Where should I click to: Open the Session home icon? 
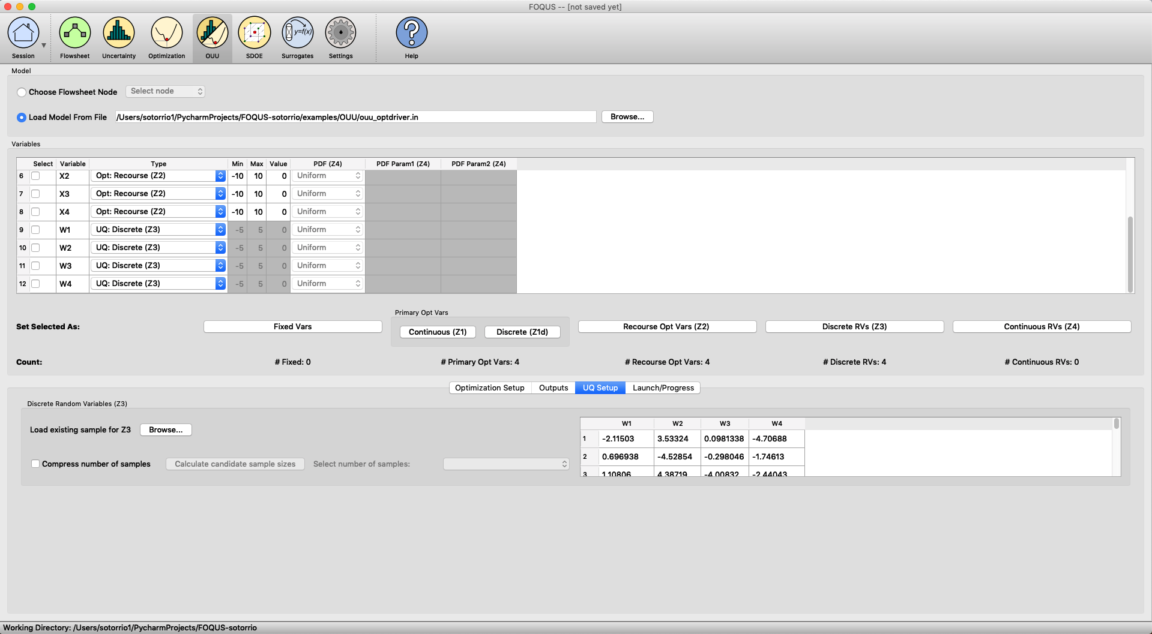click(23, 34)
